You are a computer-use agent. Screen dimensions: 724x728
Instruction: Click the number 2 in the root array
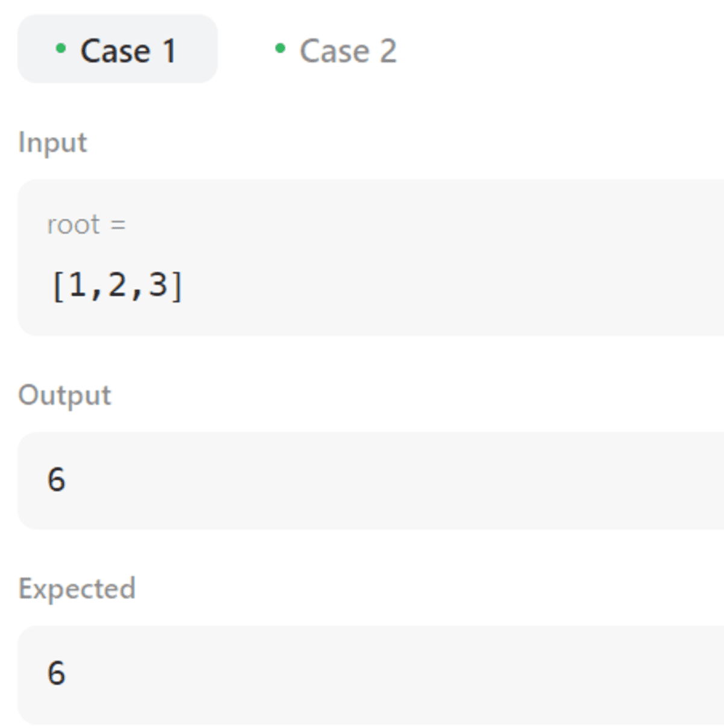(x=118, y=284)
